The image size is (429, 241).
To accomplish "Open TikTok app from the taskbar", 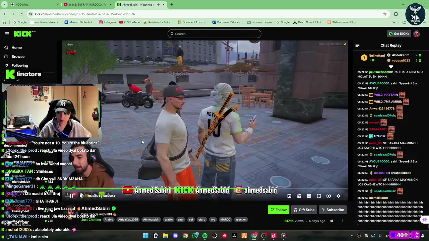I will (x=273, y=236).
